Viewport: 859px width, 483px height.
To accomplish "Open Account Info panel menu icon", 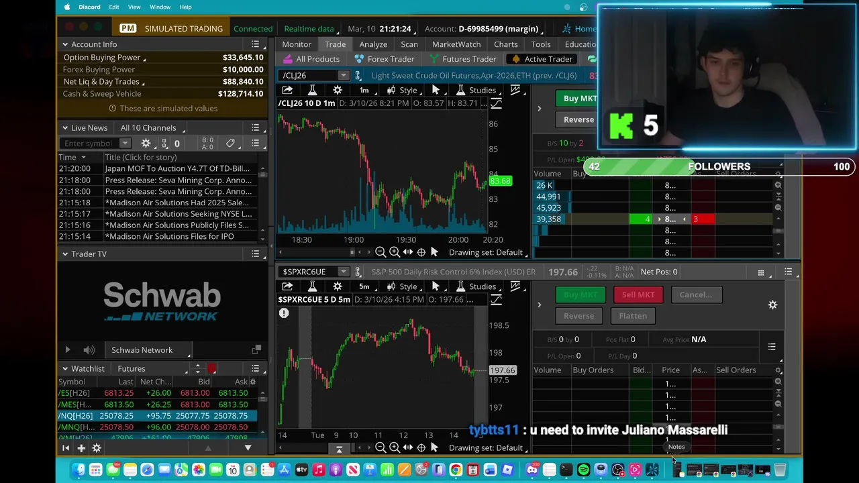I will [x=255, y=44].
